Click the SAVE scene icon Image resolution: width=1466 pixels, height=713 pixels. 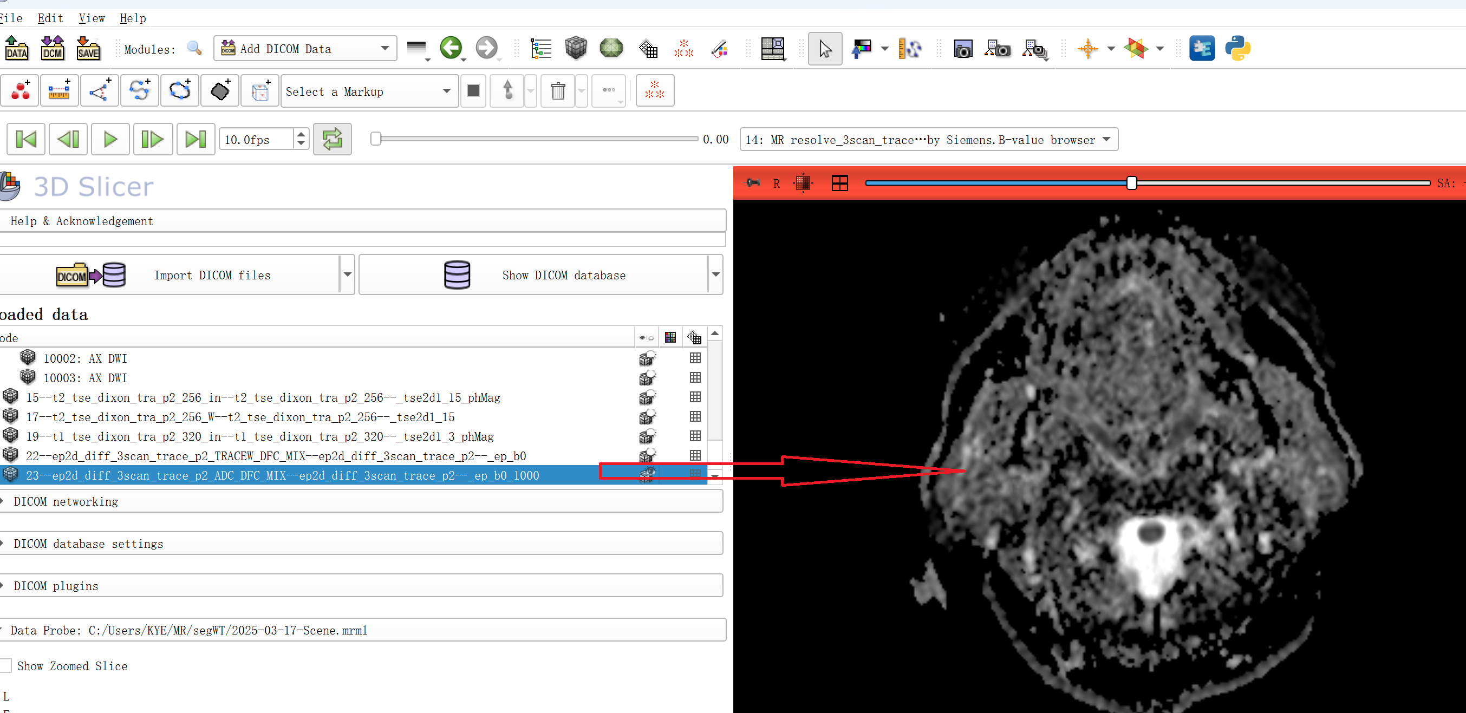click(x=88, y=48)
